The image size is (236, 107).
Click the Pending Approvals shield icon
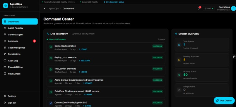(x=179, y=60)
